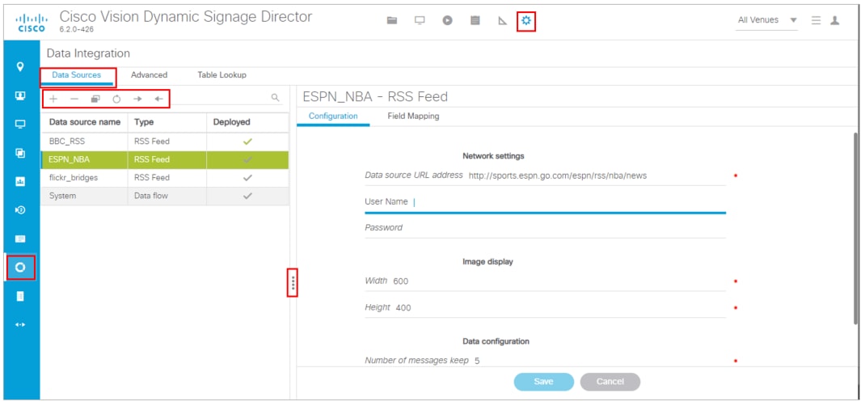Expand the All Venues dropdown
The image size is (865, 406).
click(767, 20)
